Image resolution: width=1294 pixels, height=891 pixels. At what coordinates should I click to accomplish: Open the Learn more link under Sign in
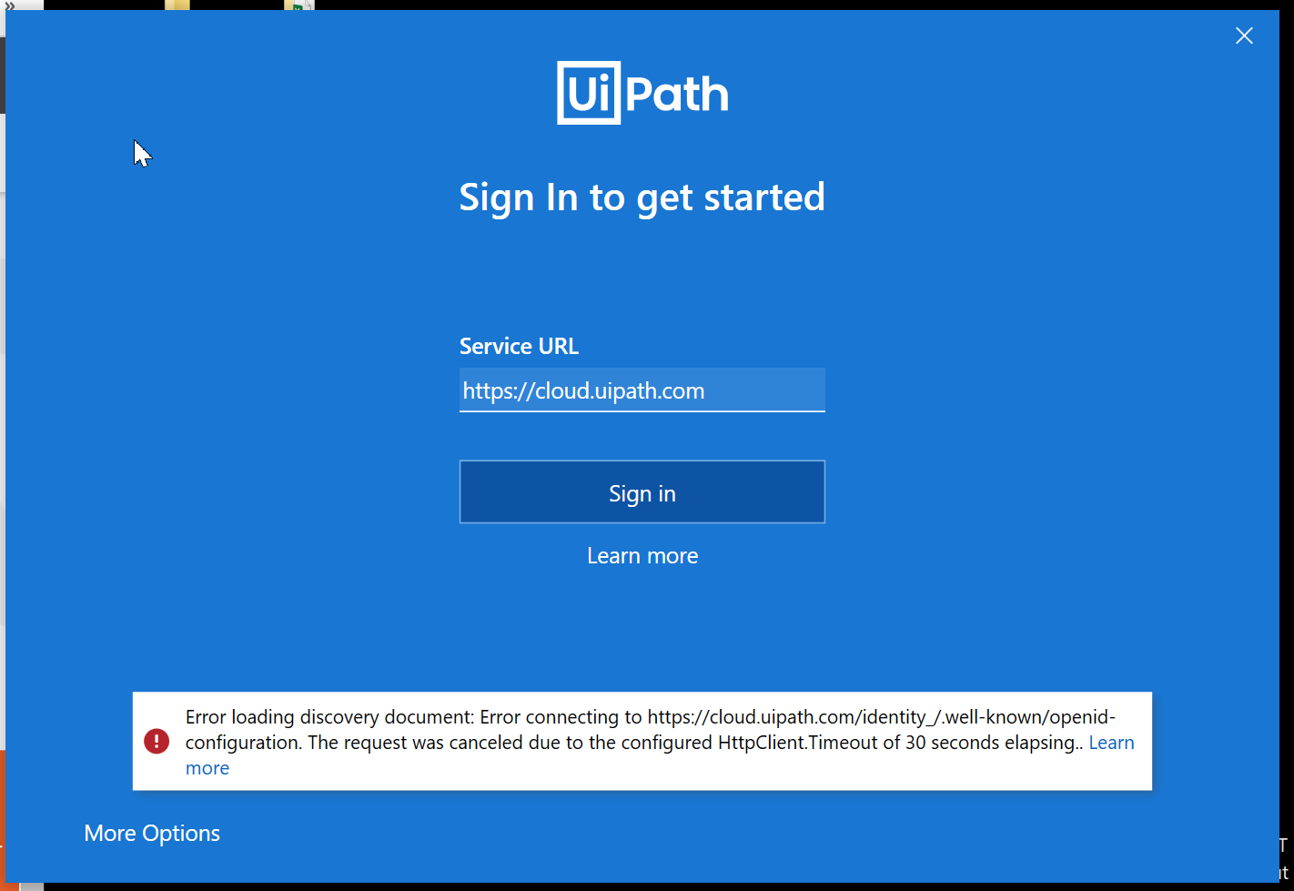point(642,556)
